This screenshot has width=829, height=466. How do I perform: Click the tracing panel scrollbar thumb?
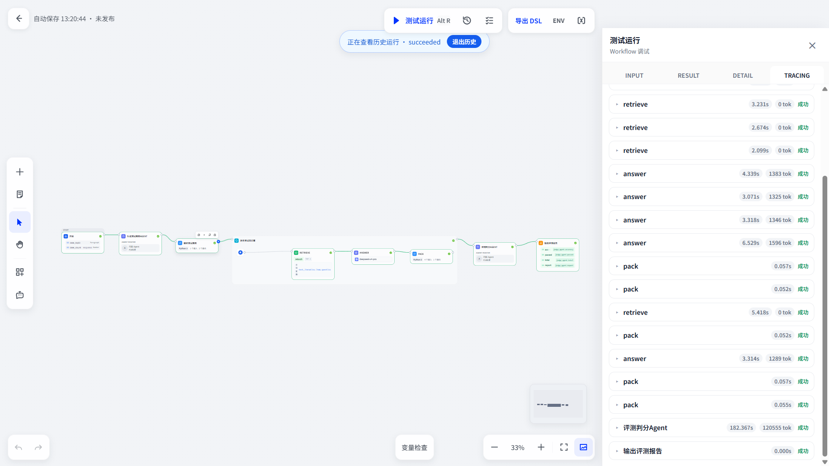[x=825, y=316]
